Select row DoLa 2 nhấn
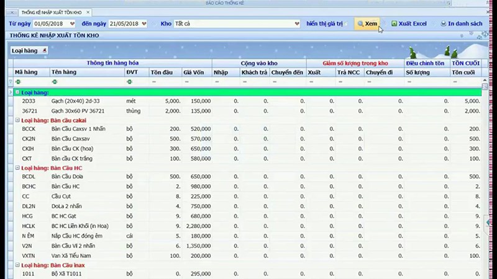Image resolution: width=497 pixels, height=279 pixels. [x=247, y=206]
